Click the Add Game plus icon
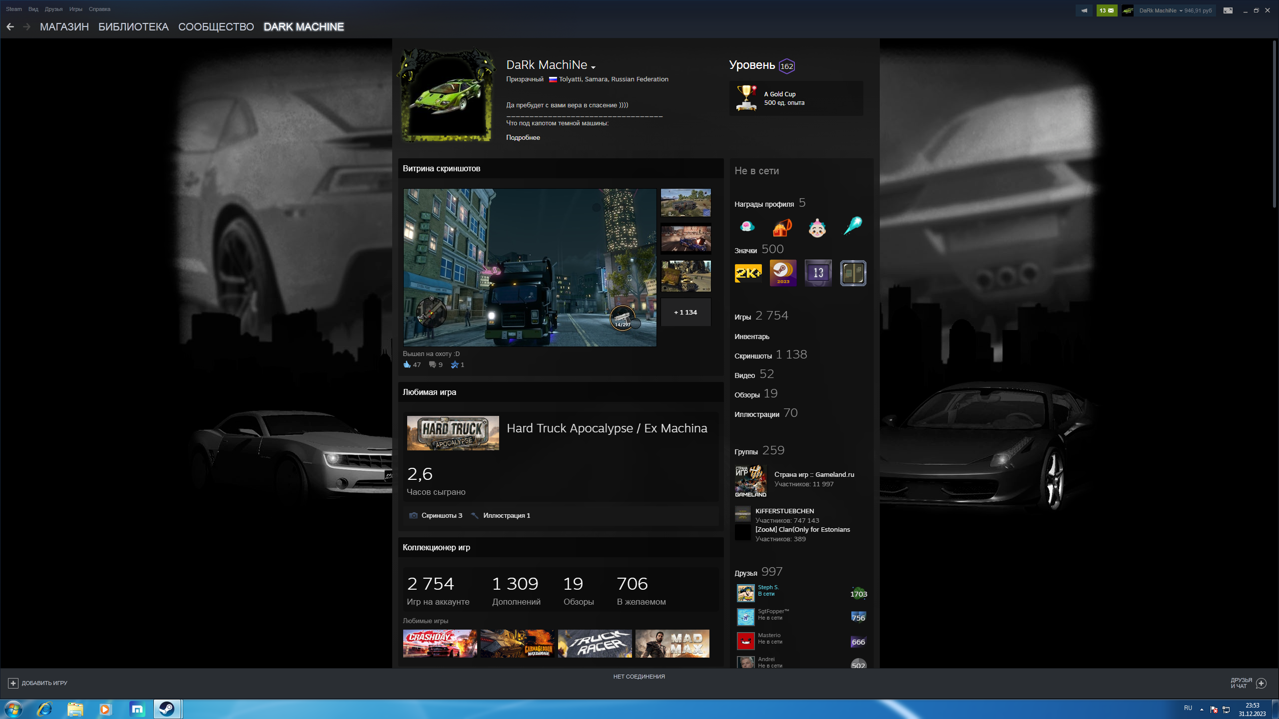This screenshot has height=719, width=1279. click(x=13, y=683)
